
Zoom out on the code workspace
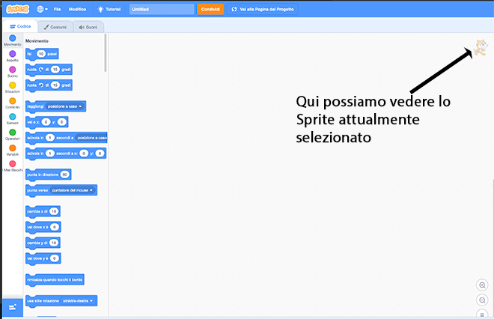point(481,300)
